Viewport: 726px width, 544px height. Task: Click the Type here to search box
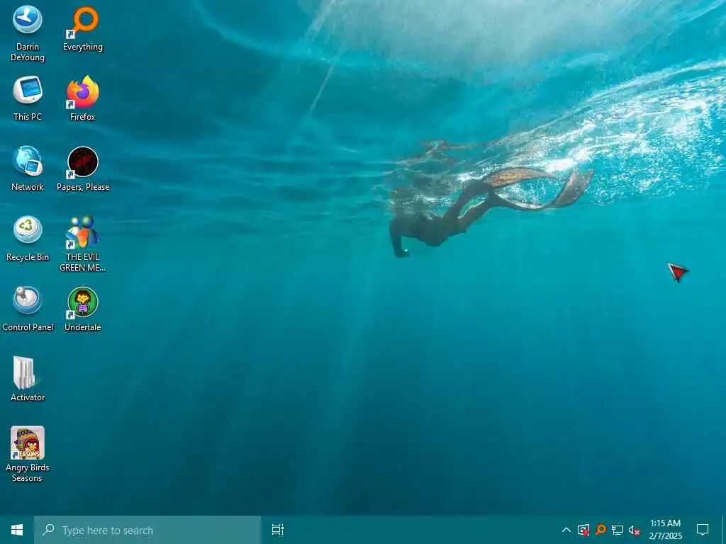(147, 530)
